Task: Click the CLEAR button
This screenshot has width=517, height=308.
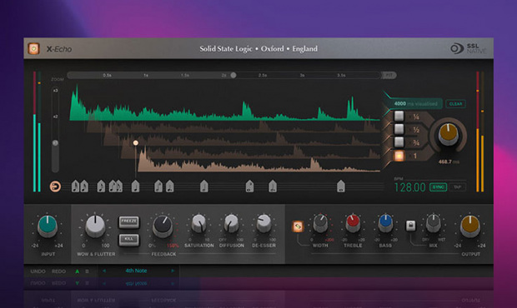Action: tap(455, 104)
